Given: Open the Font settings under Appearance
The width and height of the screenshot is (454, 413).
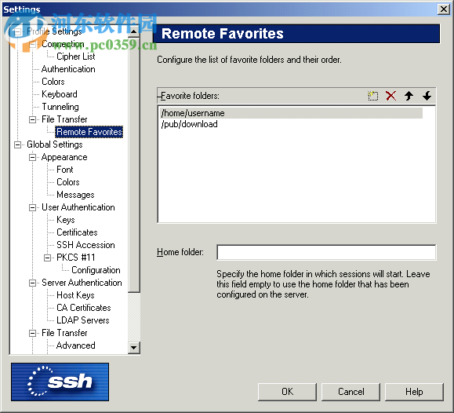Looking at the screenshot, I should [65, 170].
